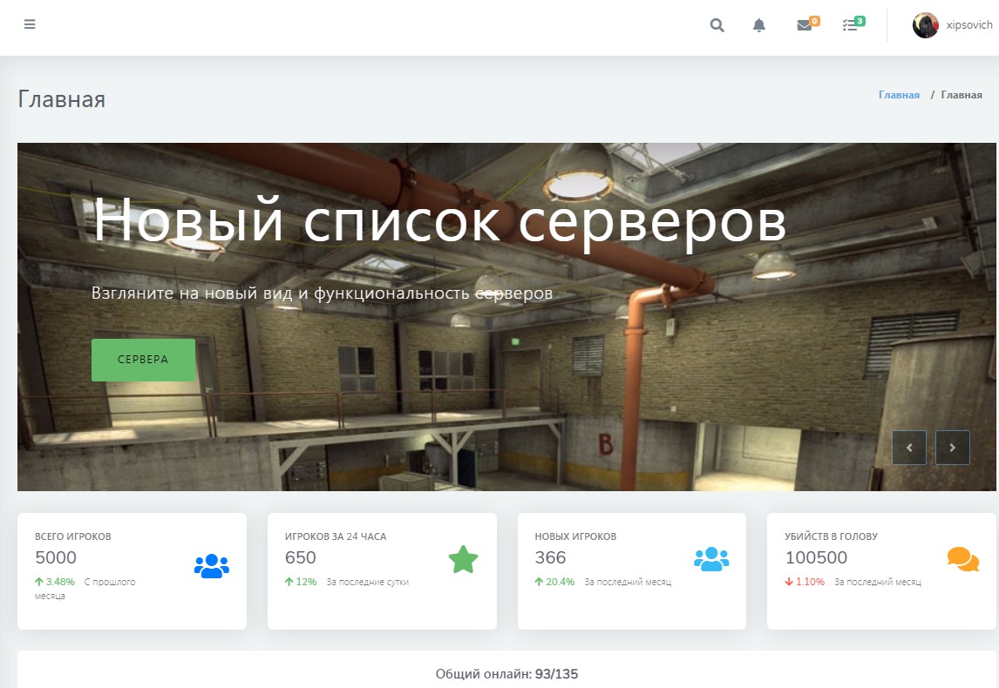The height and width of the screenshot is (688, 999).
Task: Click the 5000 total players value
Action: [56, 557]
